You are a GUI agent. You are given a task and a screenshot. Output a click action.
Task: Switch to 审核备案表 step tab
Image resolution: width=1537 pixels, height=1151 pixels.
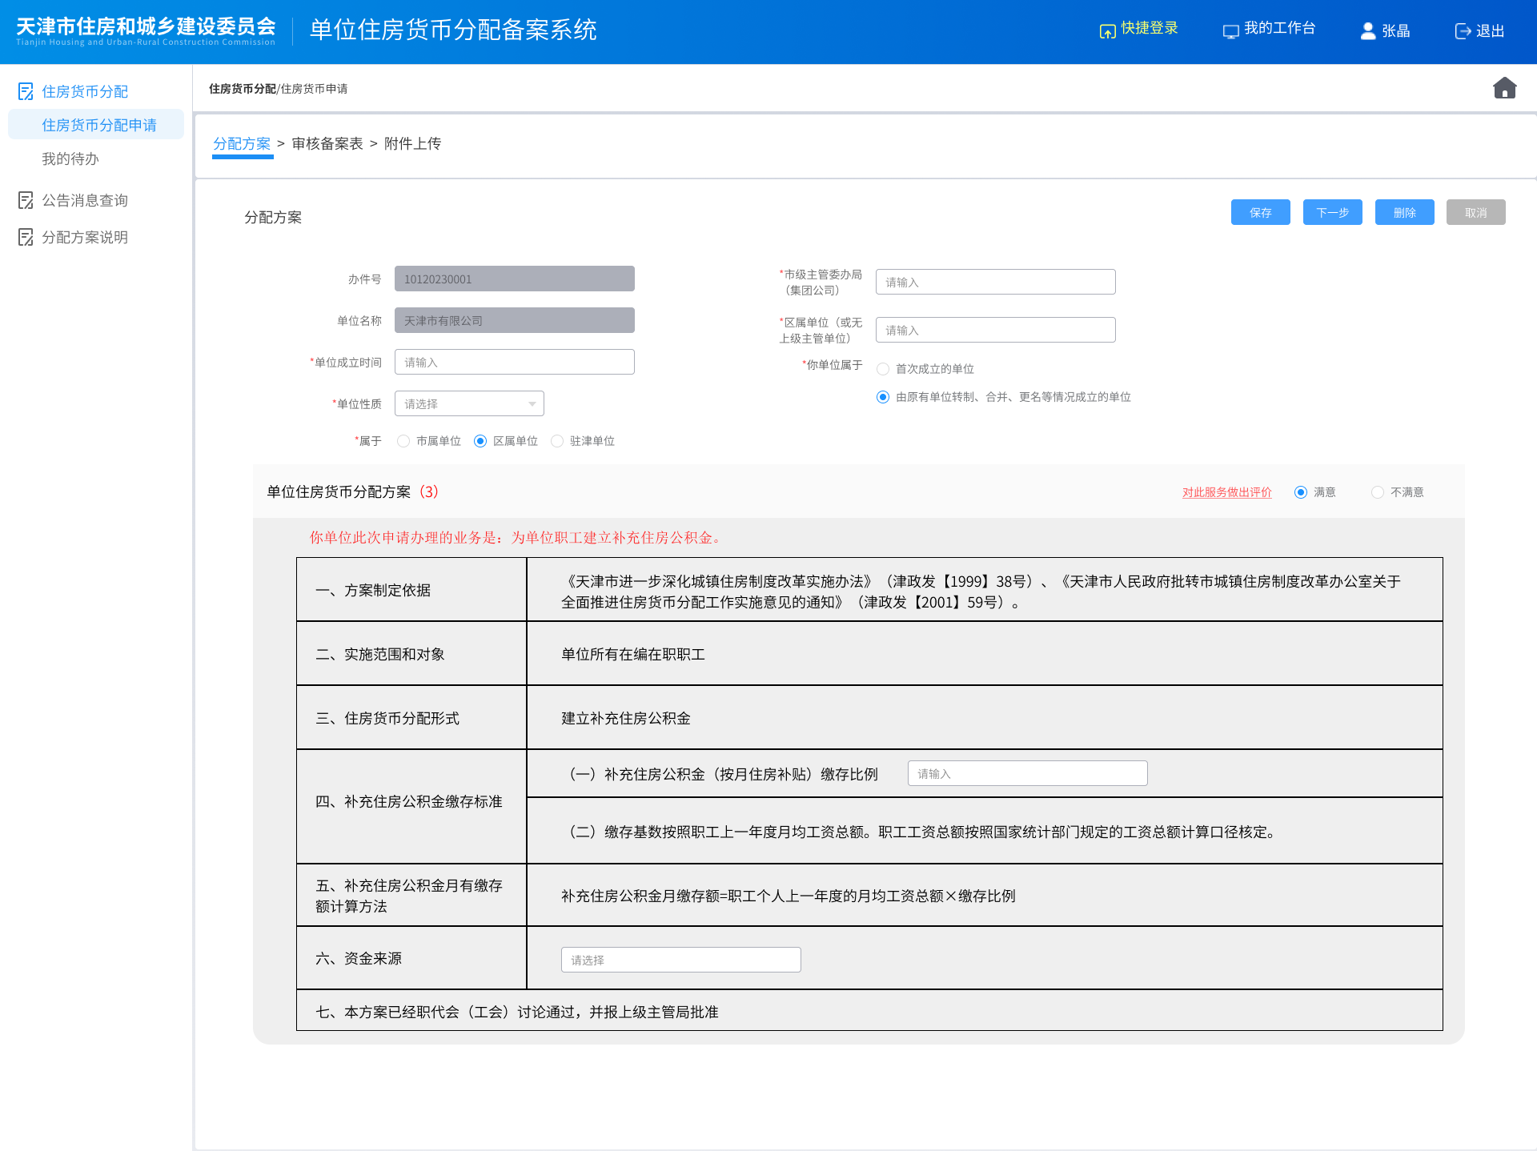pyautogui.click(x=327, y=143)
